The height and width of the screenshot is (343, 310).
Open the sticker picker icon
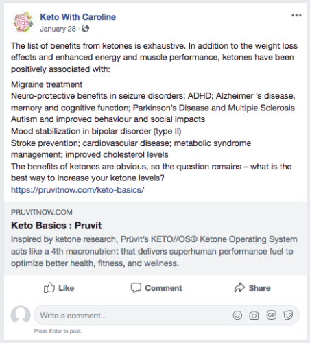tap(288, 316)
